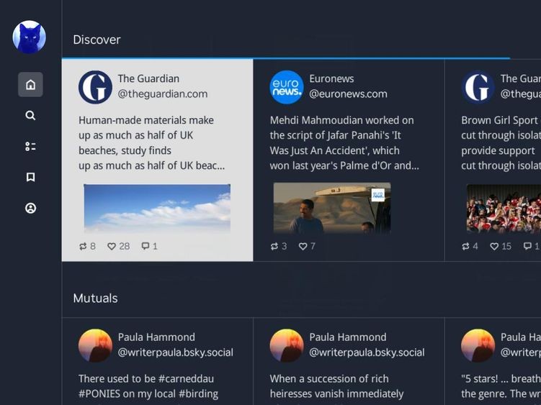Open Paula Hammond avatar on 5 stars post
The image size is (541, 405).
pos(478,346)
